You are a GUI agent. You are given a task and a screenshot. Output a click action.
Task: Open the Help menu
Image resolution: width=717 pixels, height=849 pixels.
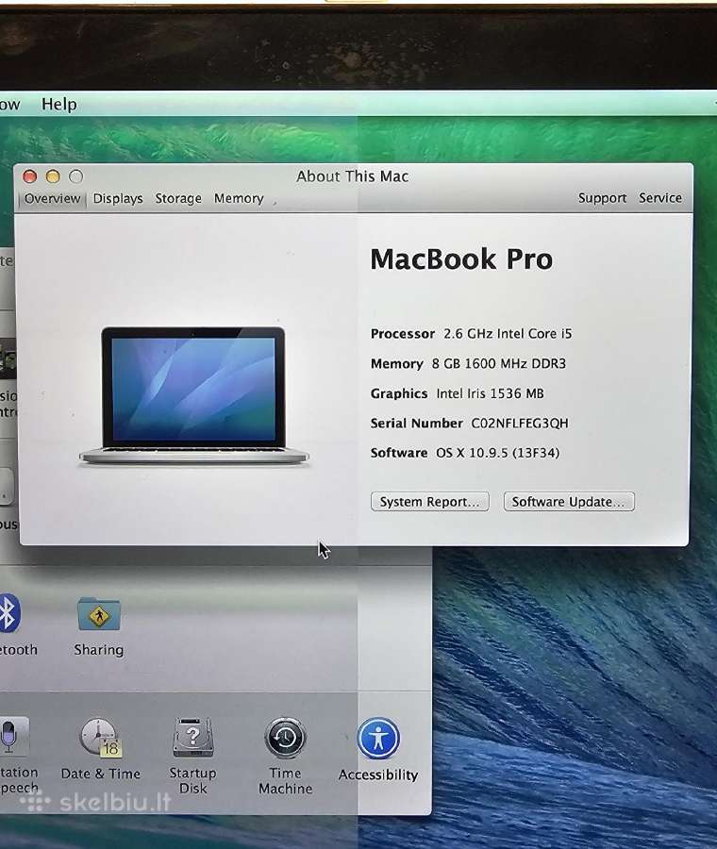click(59, 104)
